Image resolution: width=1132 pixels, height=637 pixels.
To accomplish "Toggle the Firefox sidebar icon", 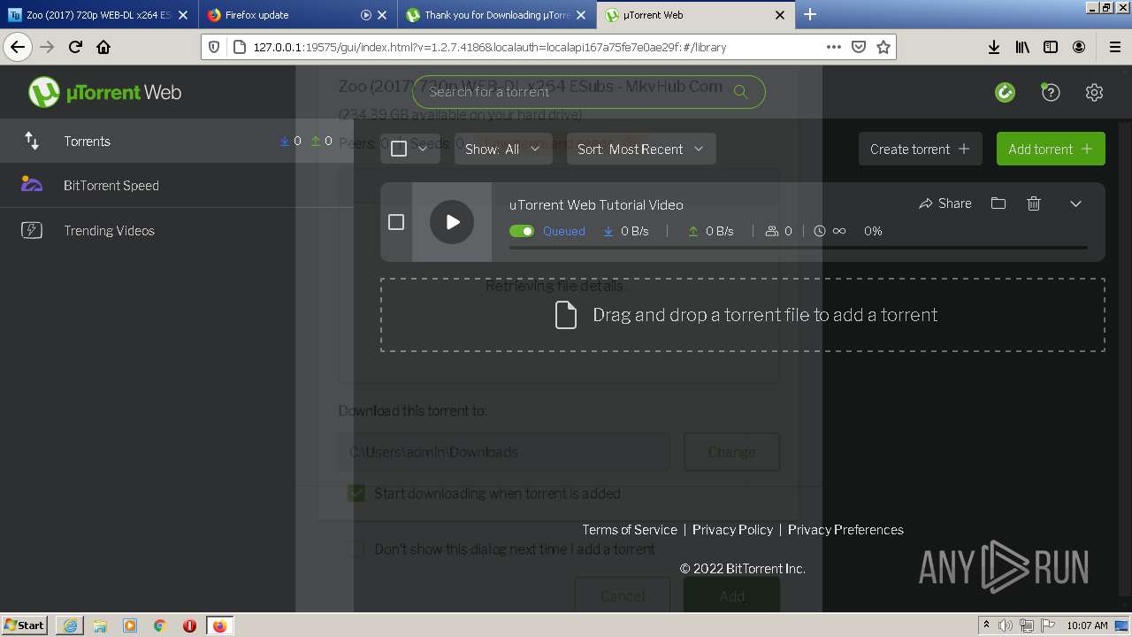I will 1051,47.
